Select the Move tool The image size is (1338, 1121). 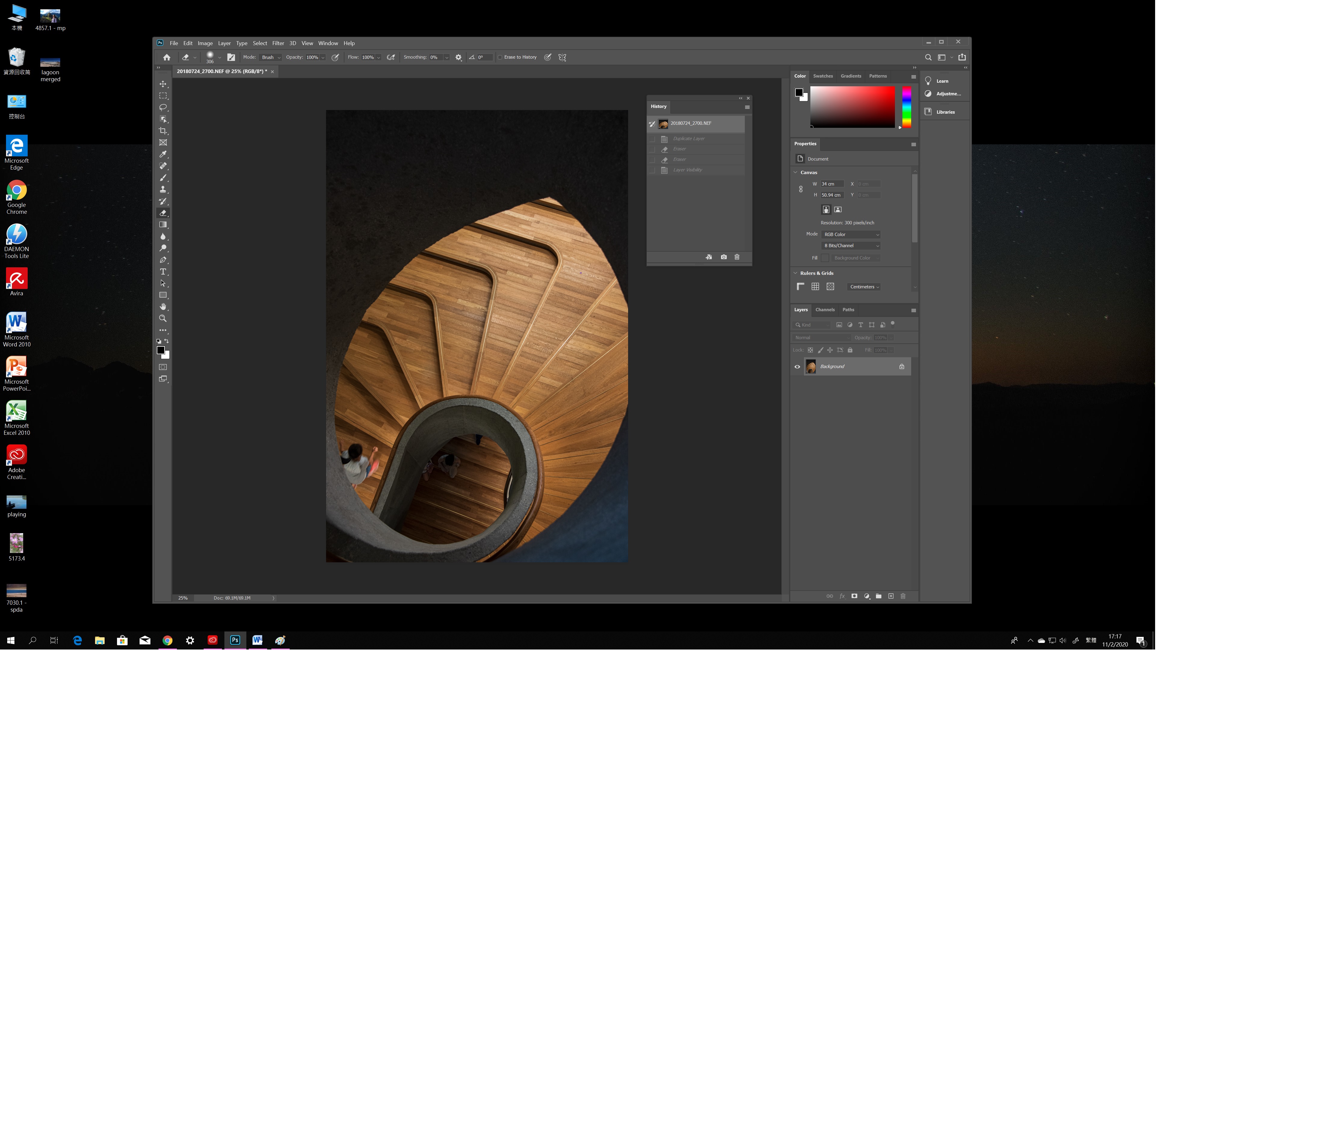[163, 85]
